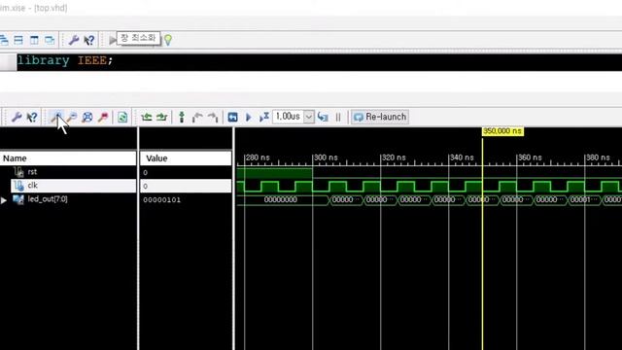Click the Break/pause simulation icon
The height and width of the screenshot is (350, 622).
338,117
